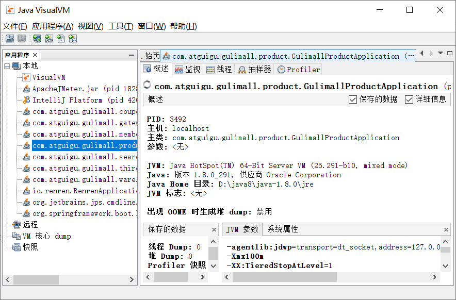The height and width of the screenshot is (300, 456).
Task: Select the gulimall.third application entry
Action: click(80, 168)
